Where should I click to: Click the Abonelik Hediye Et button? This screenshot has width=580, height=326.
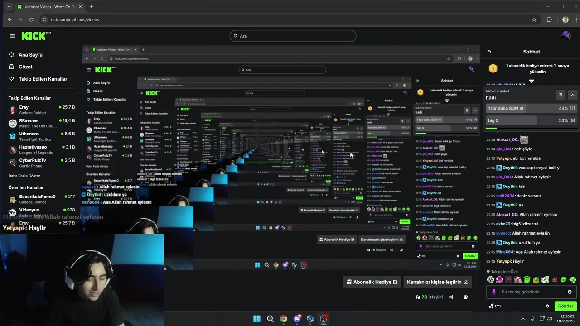(x=372, y=282)
